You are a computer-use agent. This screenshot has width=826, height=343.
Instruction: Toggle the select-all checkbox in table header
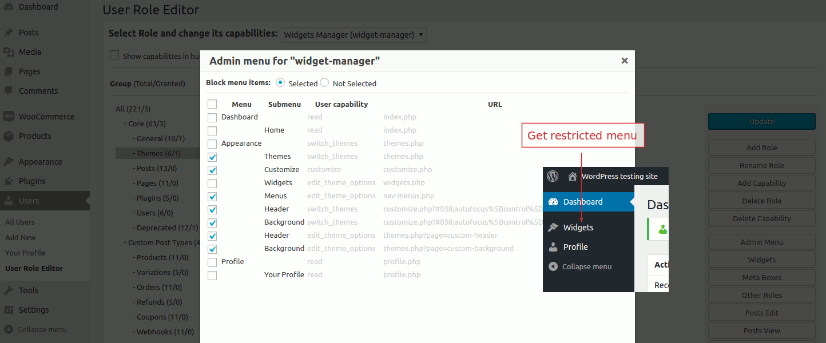212,104
